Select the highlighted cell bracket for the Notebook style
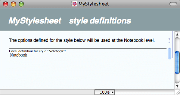This screenshot has height=95, width=183. click(x=169, y=53)
